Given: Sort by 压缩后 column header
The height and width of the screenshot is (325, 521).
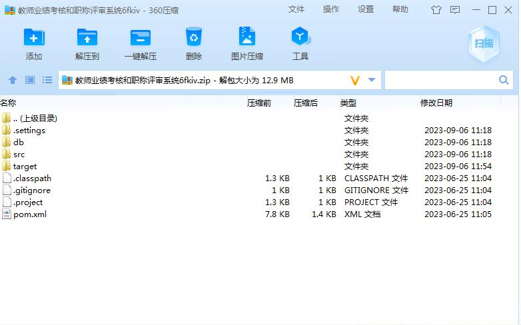Looking at the screenshot, I should [305, 103].
